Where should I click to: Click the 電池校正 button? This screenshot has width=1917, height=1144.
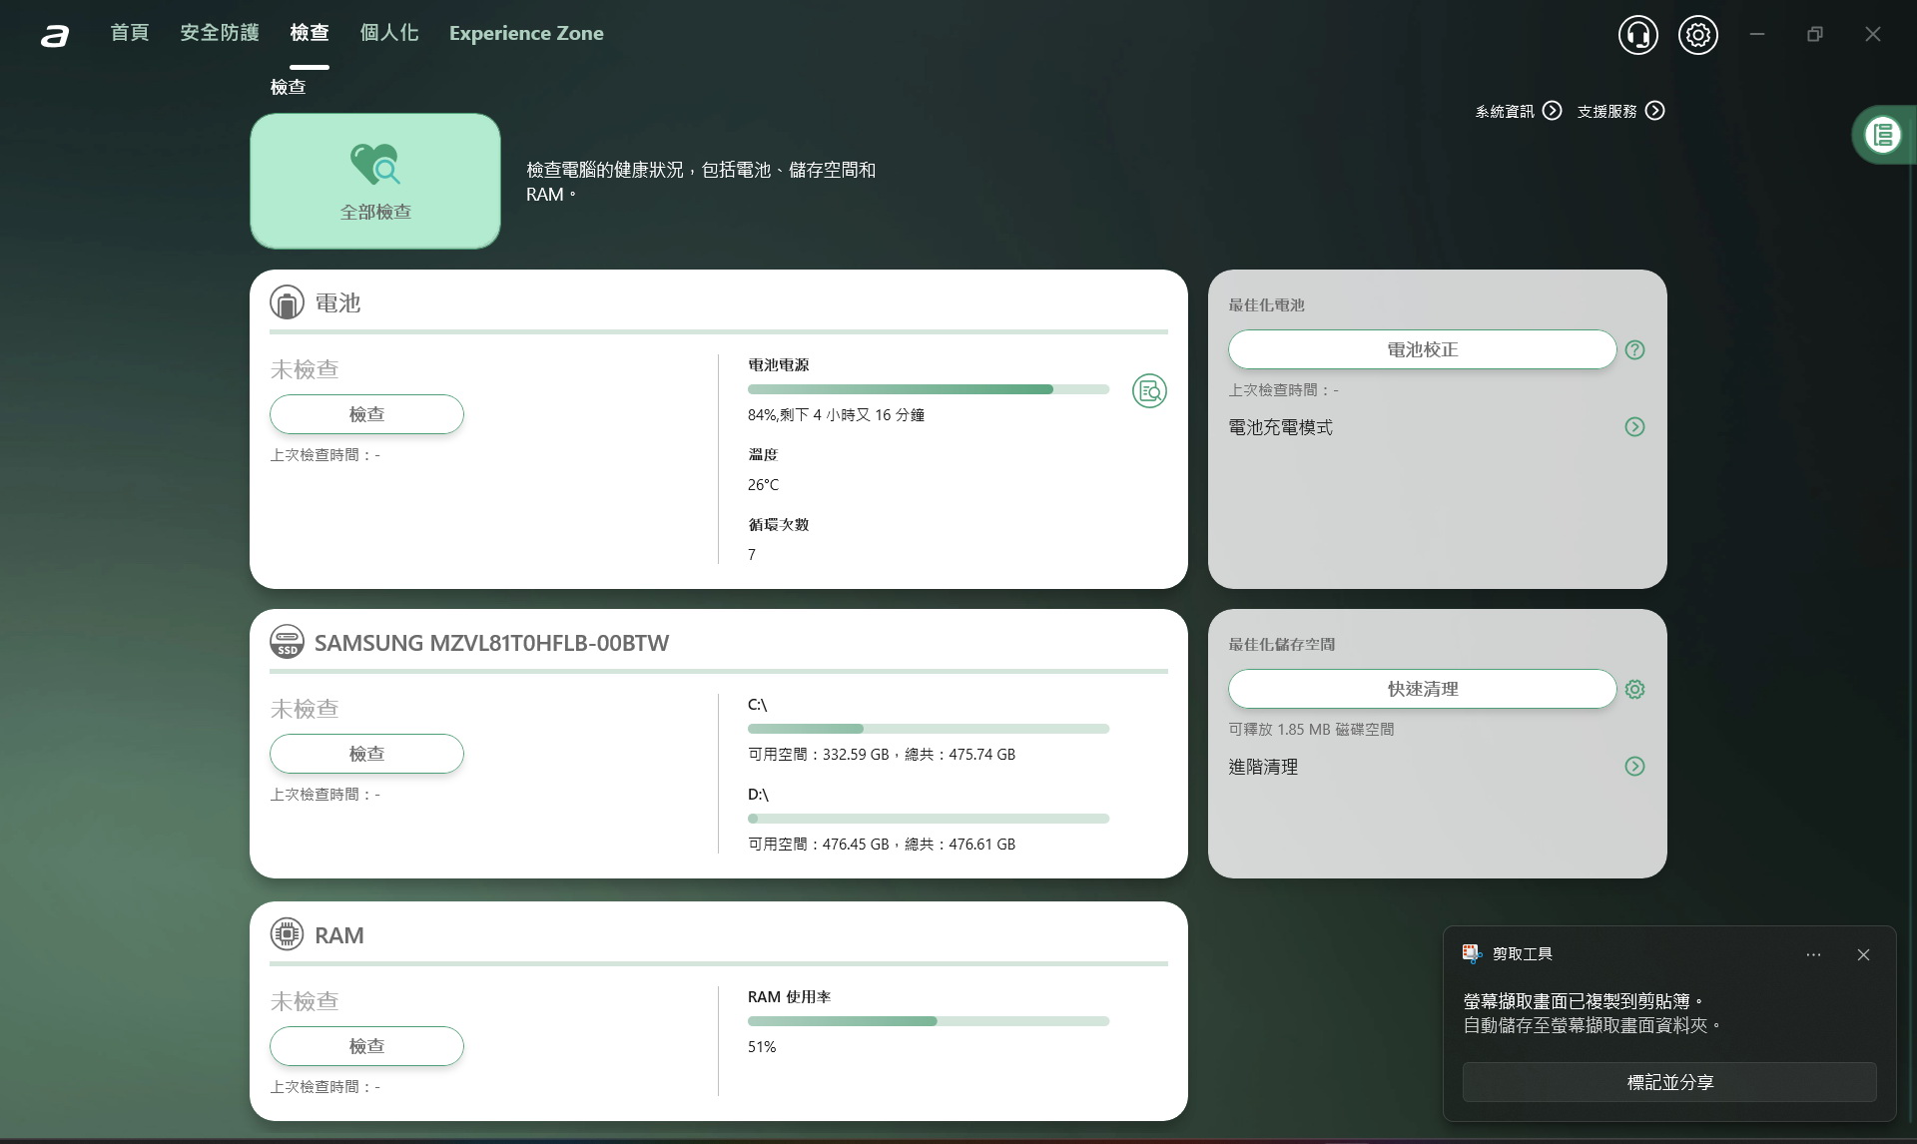point(1422,350)
